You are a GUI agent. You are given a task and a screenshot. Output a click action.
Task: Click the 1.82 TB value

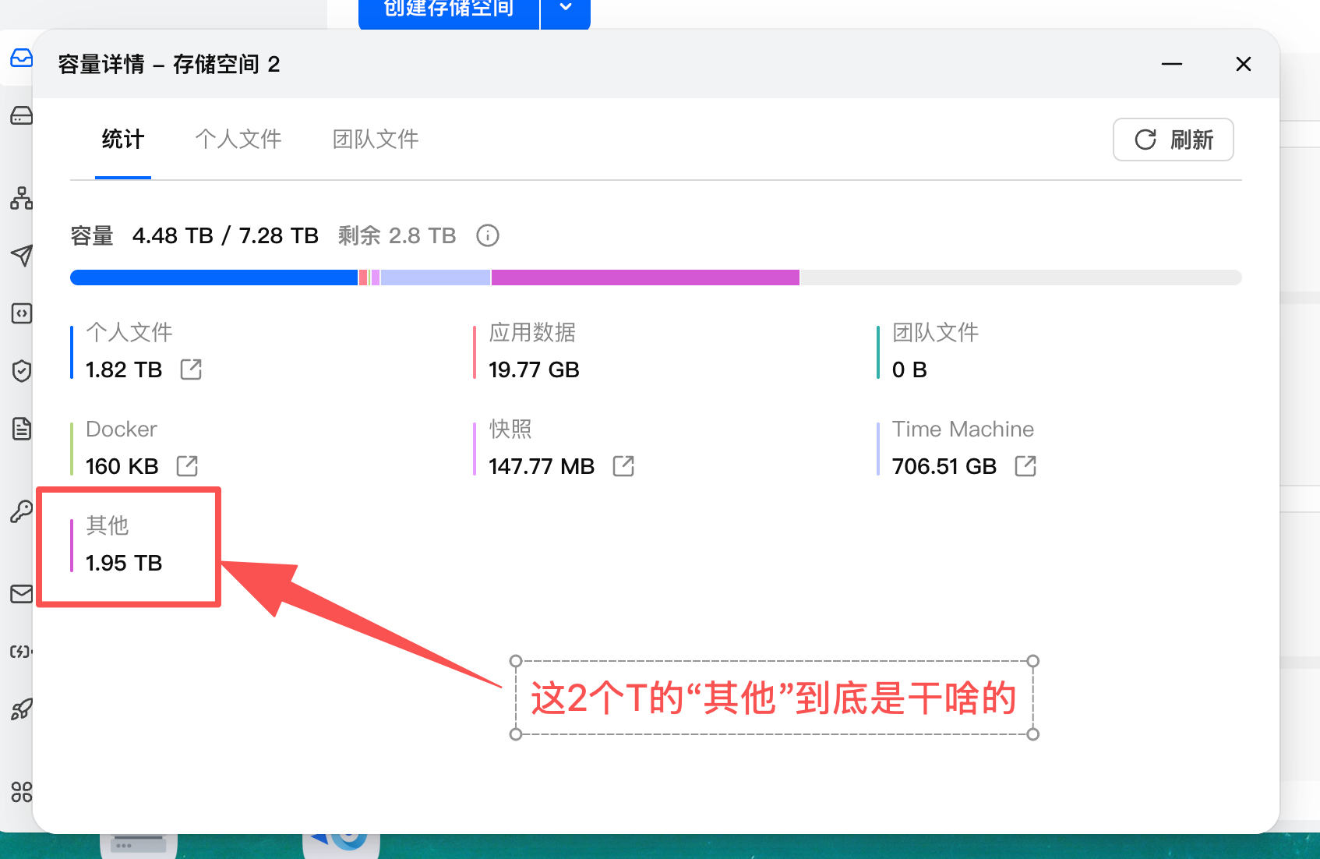click(124, 369)
